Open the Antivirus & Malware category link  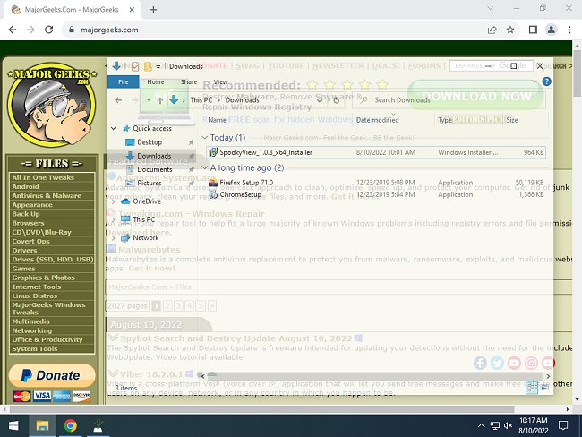click(x=47, y=196)
